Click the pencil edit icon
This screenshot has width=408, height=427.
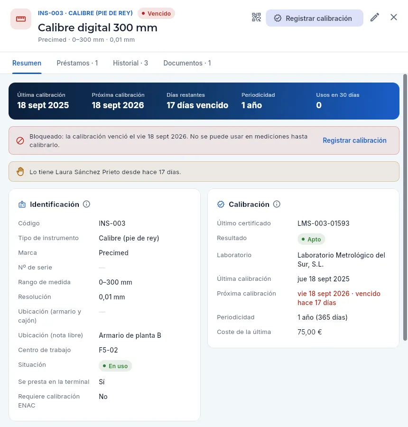(375, 18)
